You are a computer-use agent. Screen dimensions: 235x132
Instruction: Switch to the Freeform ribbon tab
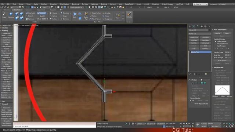click(x=17, y=10)
